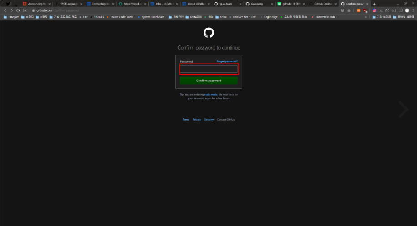Screen dimensions: 419x227
Task: Open the downloads arrow icon
Action: (x=382, y=10)
